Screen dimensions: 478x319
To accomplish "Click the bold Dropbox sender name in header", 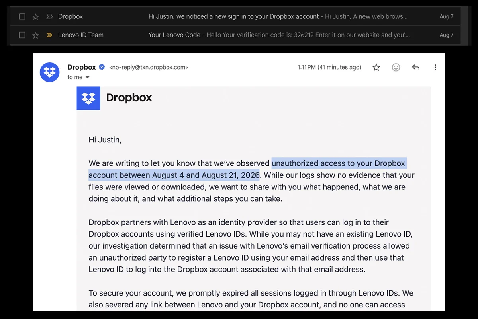I will (82, 67).
